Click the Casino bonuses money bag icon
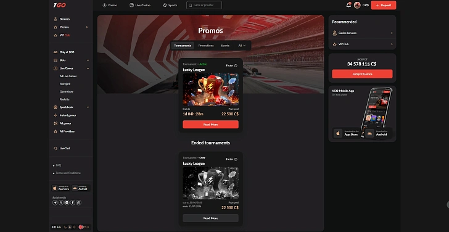The width and height of the screenshot is (449, 232). [x=334, y=33]
